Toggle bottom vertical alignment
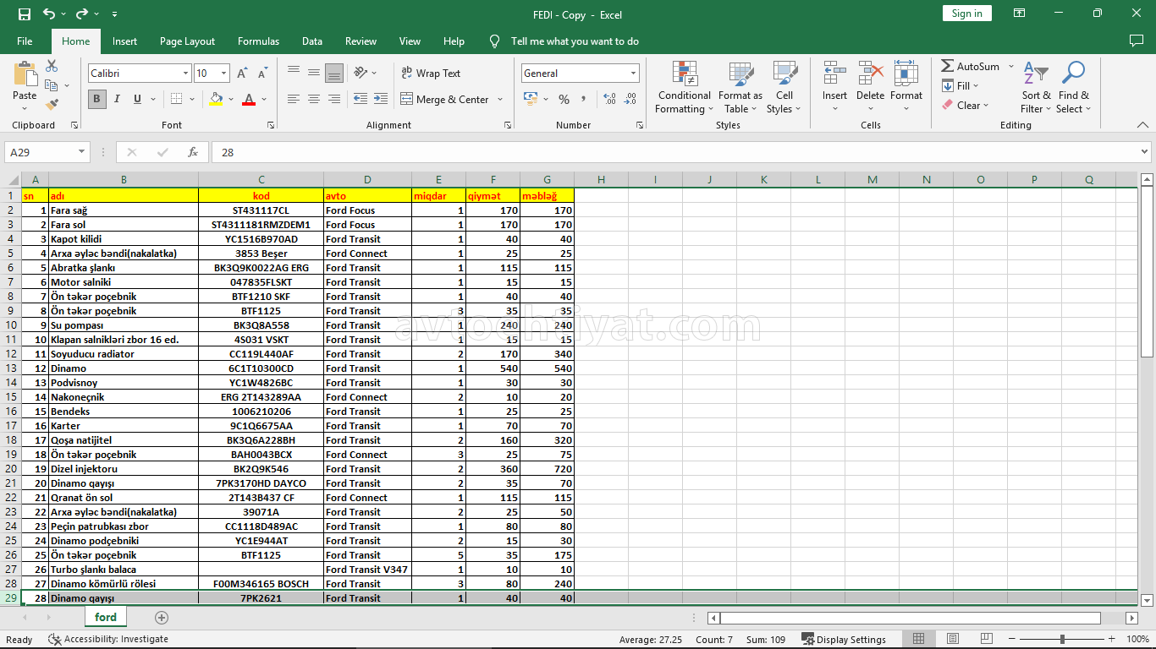The width and height of the screenshot is (1156, 649). pyautogui.click(x=334, y=73)
